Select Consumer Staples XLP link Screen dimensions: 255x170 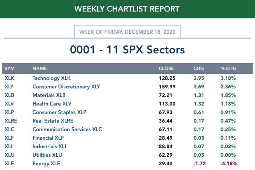(x=59, y=112)
